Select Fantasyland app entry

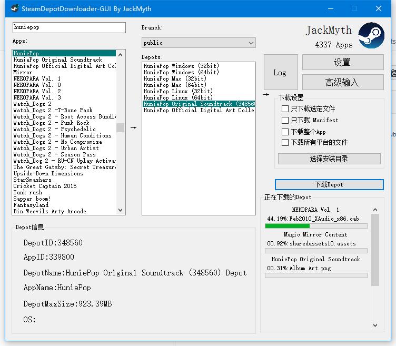coord(64,205)
